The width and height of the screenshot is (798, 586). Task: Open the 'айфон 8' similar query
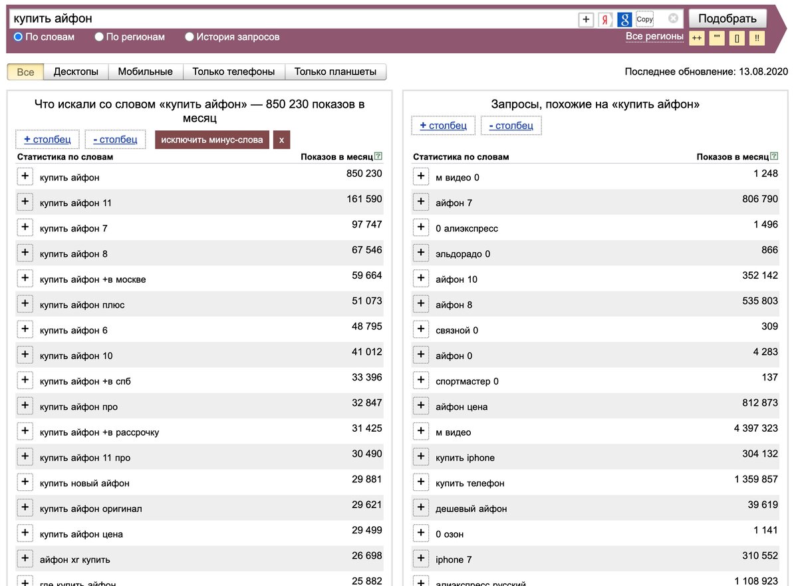(454, 305)
